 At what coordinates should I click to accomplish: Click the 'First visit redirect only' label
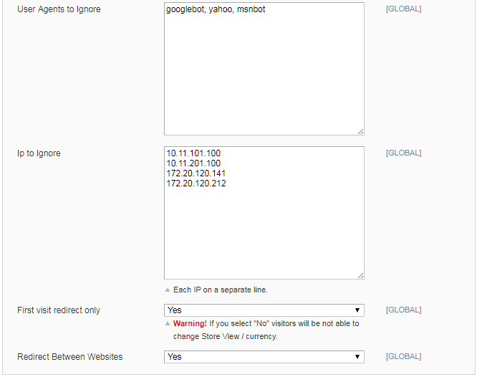tap(59, 310)
